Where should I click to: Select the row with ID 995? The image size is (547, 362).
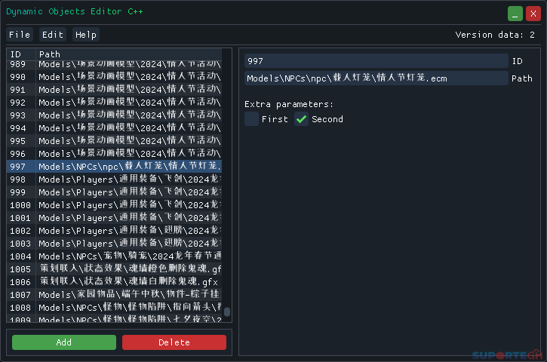coord(114,141)
